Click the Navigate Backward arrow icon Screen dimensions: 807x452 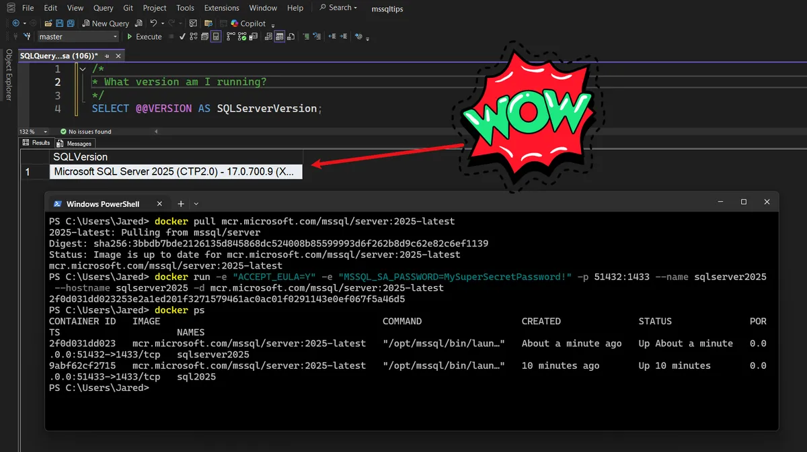(15, 24)
